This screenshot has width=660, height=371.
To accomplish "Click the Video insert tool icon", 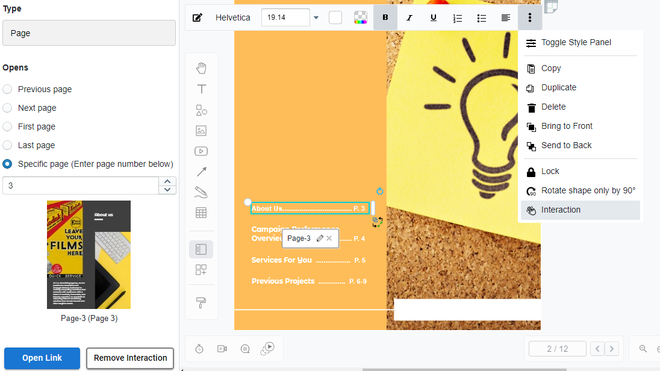I will click(x=201, y=151).
